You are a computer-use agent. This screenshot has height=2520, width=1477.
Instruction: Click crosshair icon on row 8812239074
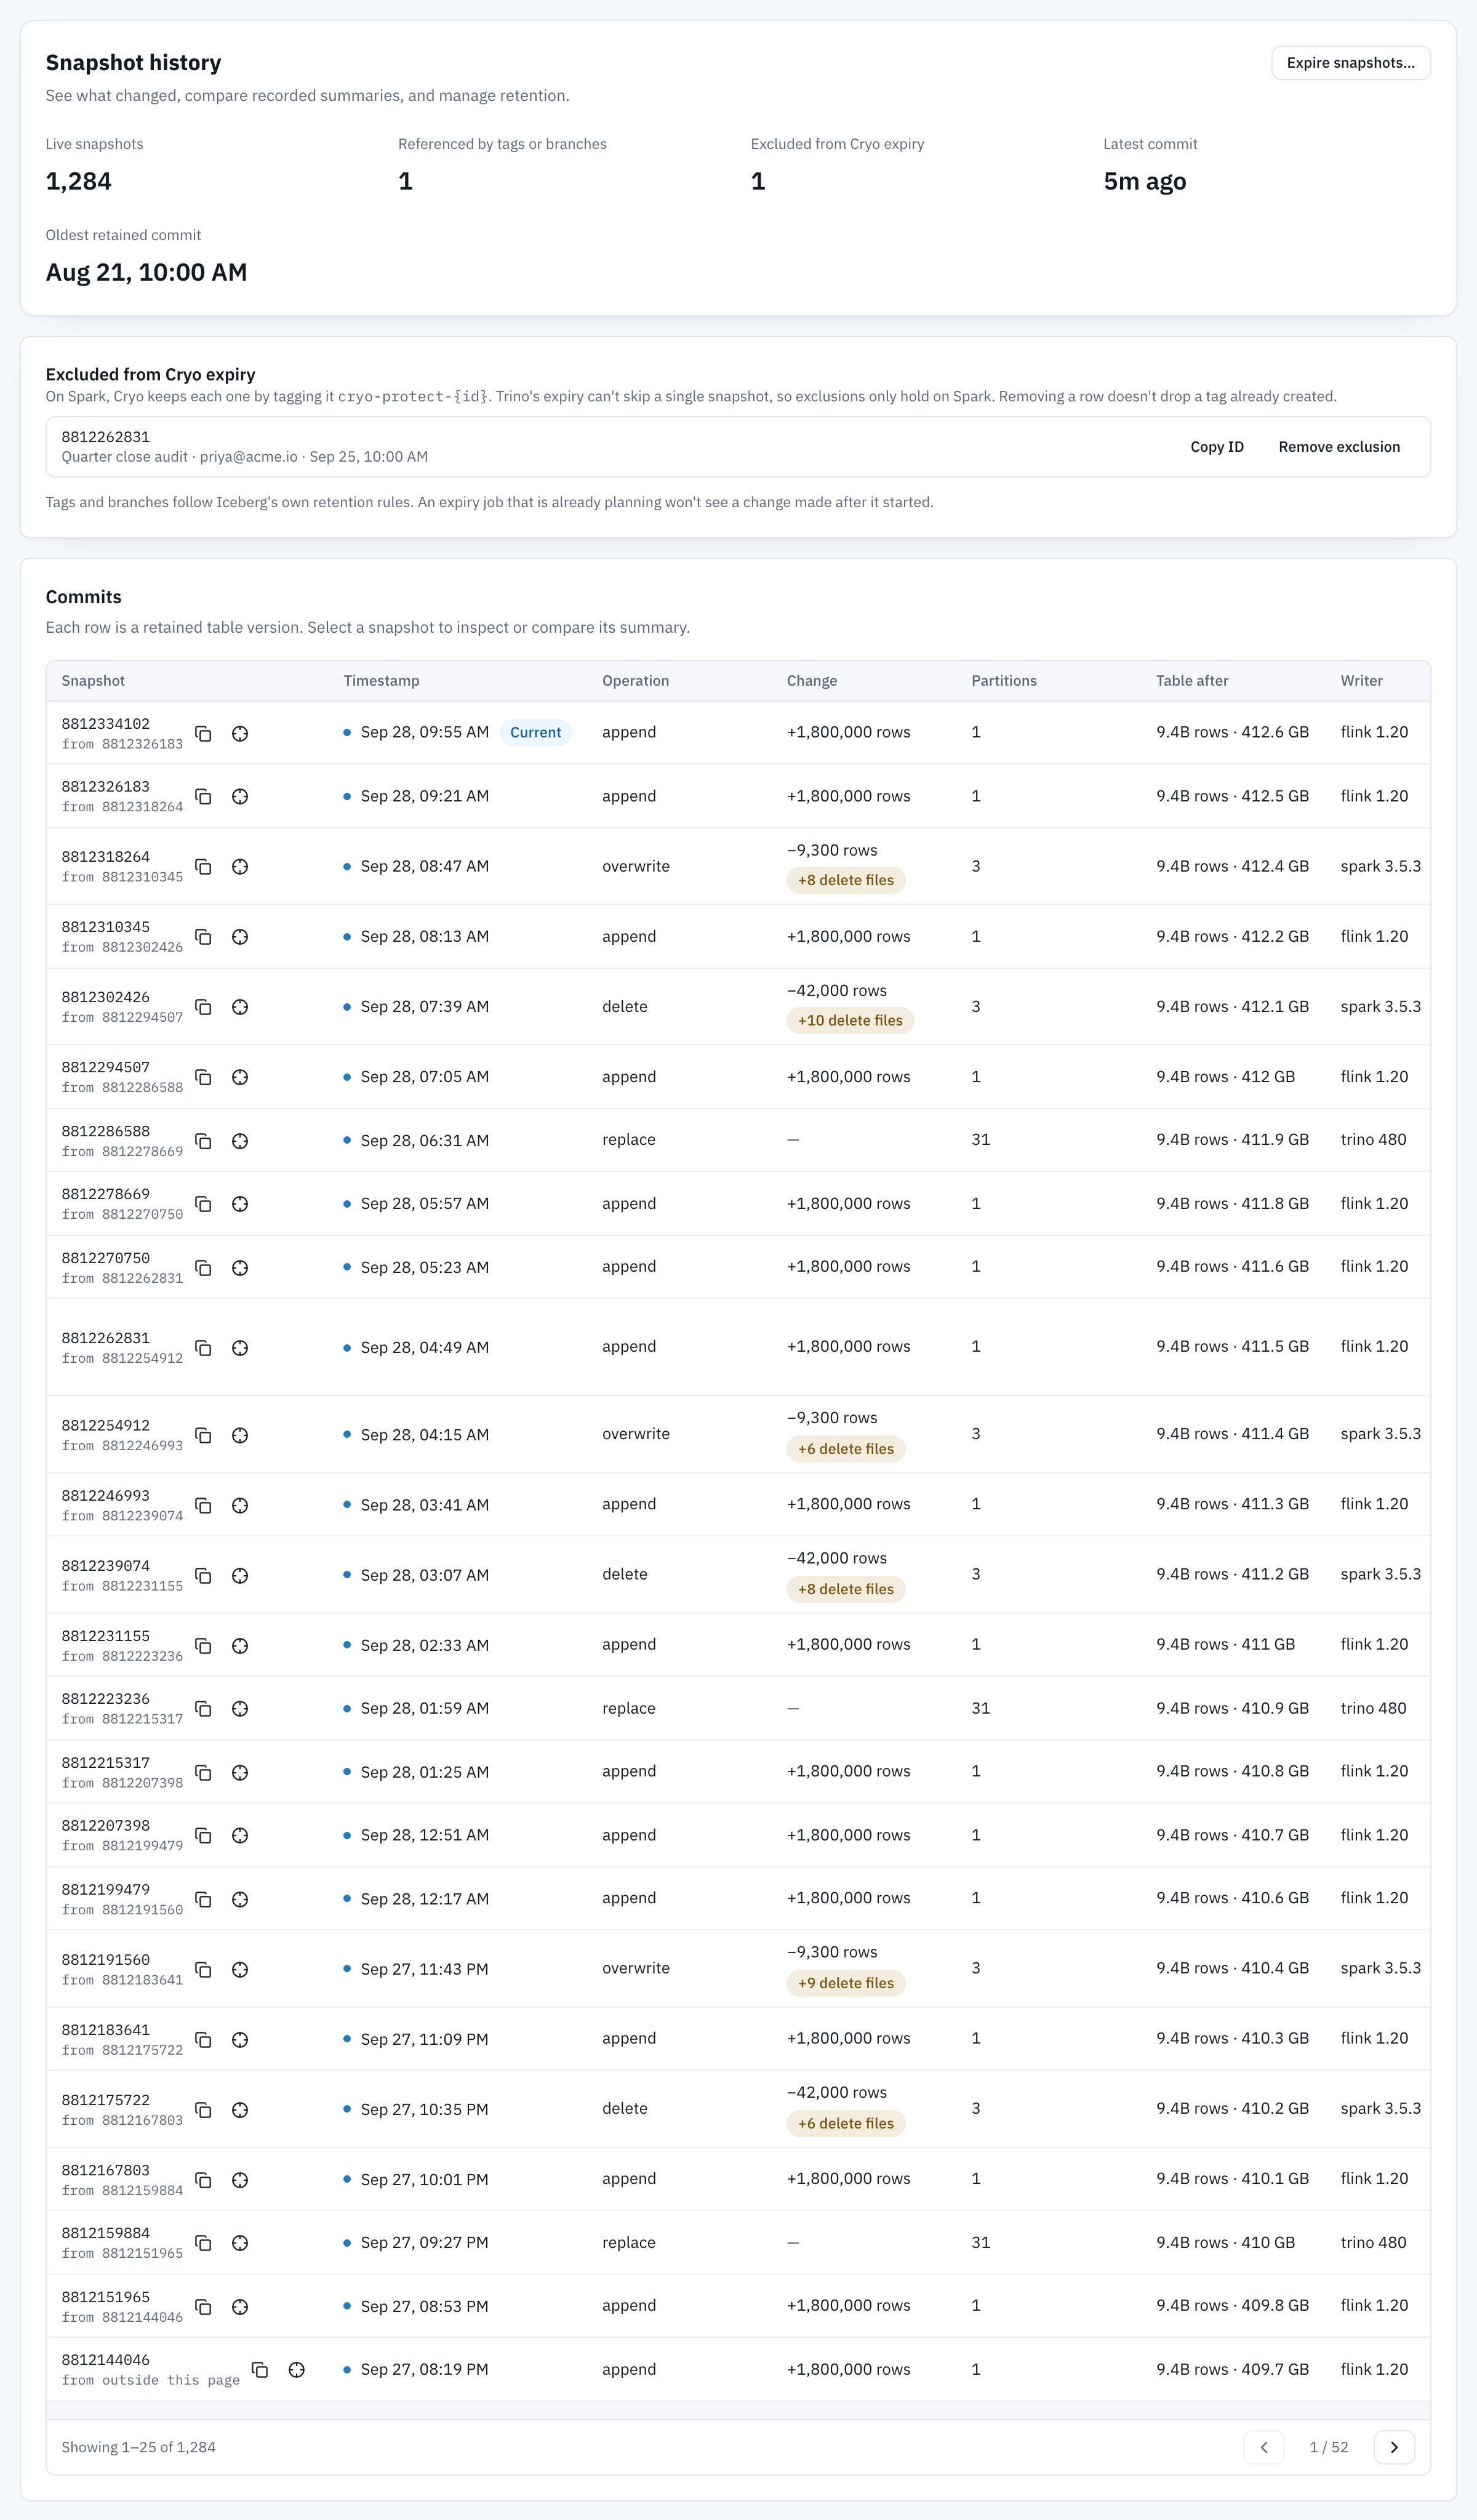point(240,1575)
